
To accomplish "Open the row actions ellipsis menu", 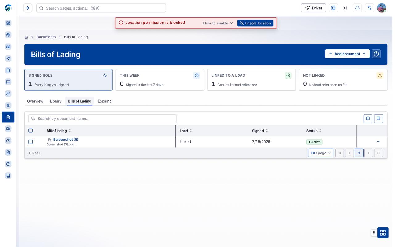I will point(379,142).
